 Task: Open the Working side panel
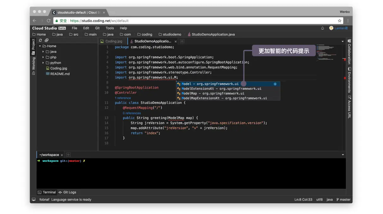coord(33,66)
